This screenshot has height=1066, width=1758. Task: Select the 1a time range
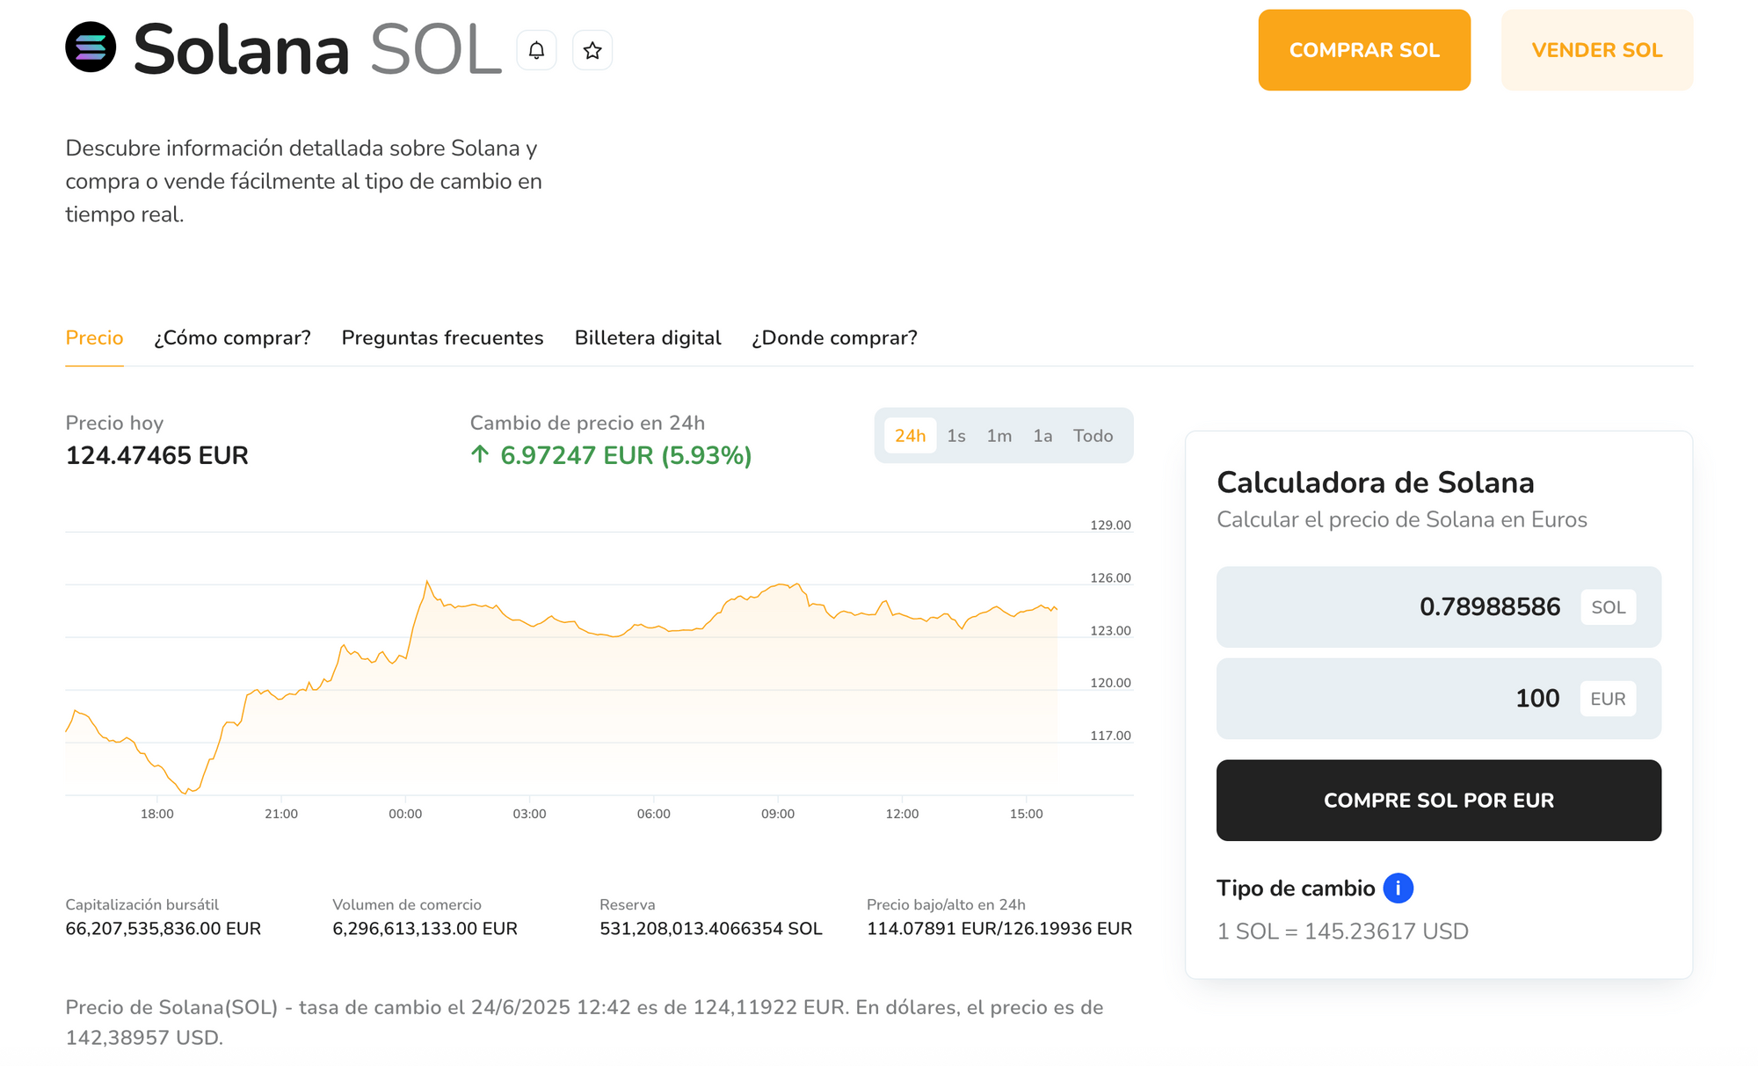[1044, 435]
